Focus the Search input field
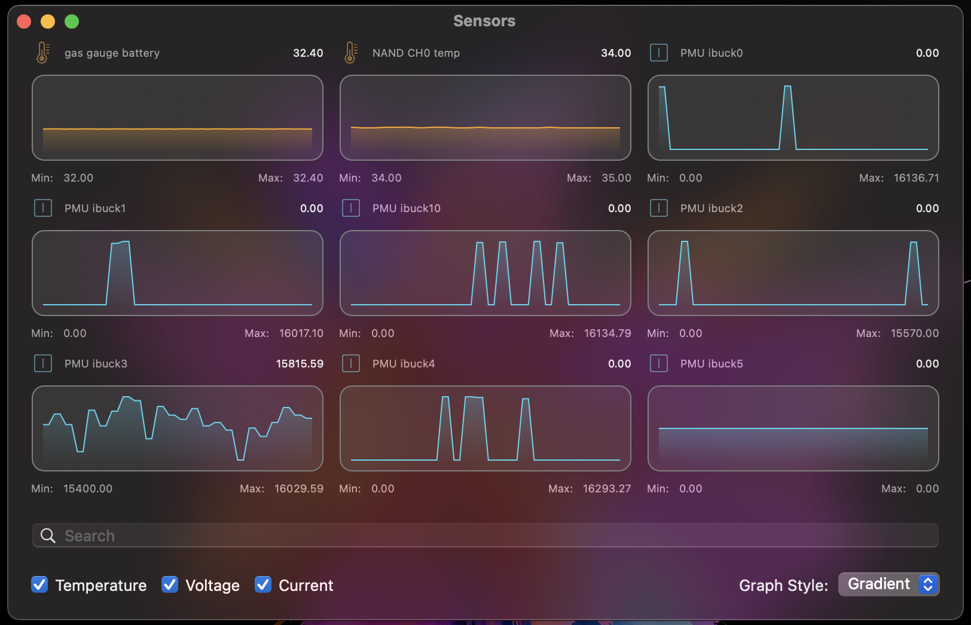The width and height of the screenshot is (971, 625). click(x=485, y=535)
